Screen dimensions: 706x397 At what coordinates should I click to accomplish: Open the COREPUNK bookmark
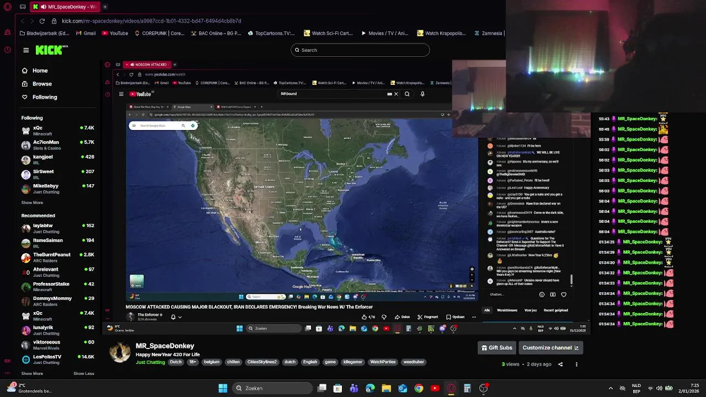[159, 33]
